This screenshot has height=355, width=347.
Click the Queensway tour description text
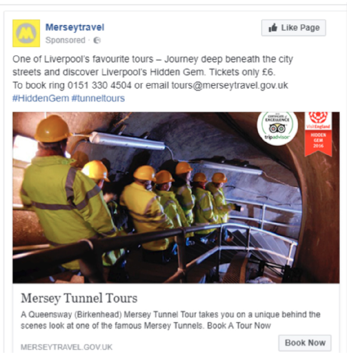tap(171, 320)
